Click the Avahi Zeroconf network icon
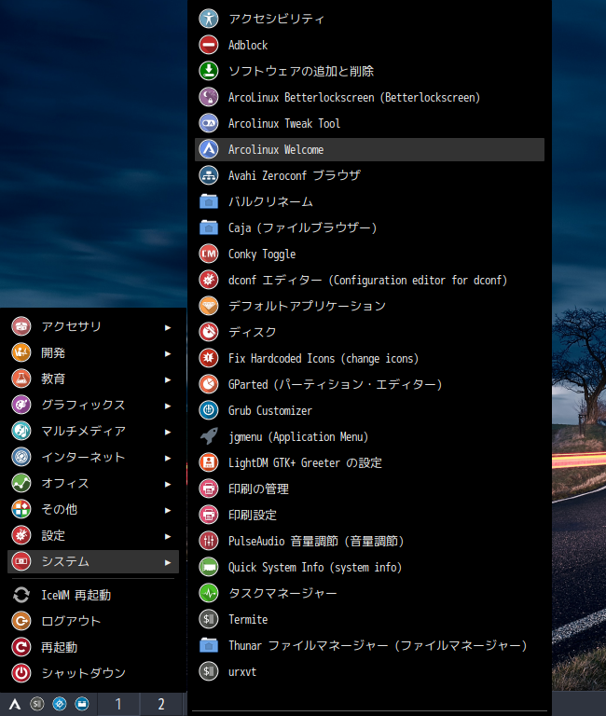 coord(209,175)
